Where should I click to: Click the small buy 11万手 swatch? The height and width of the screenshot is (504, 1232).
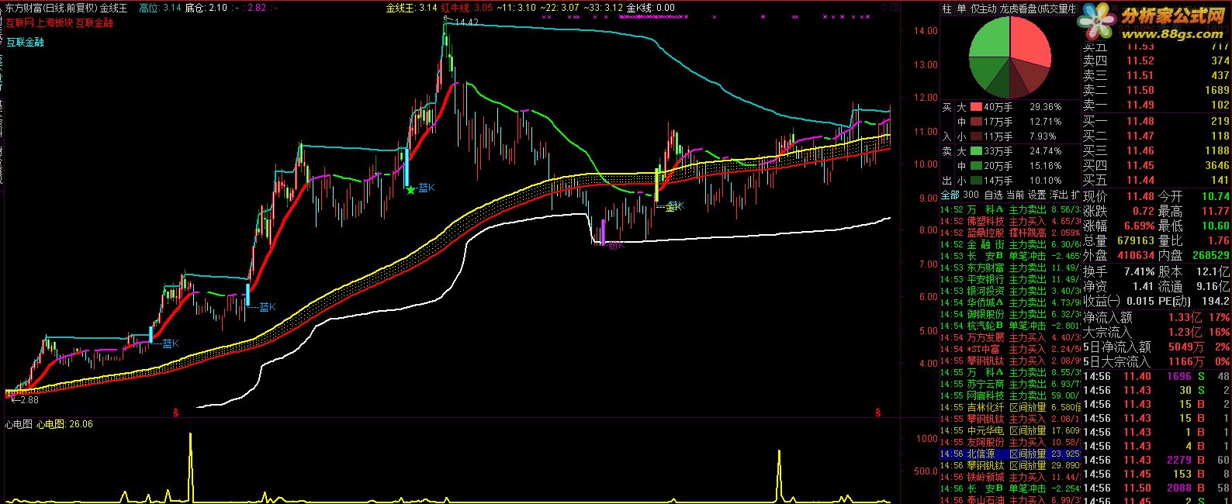click(975, 136)
